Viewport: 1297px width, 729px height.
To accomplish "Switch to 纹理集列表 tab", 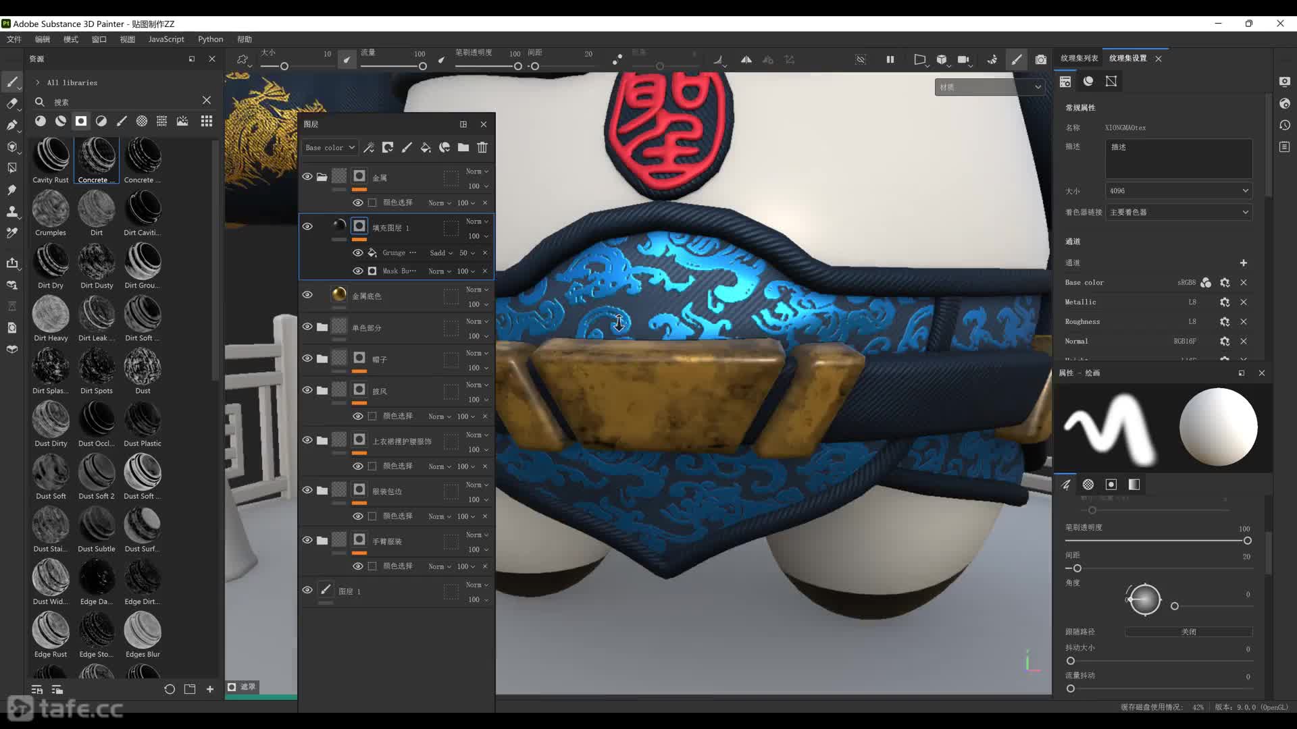I will pos(1079,58).
